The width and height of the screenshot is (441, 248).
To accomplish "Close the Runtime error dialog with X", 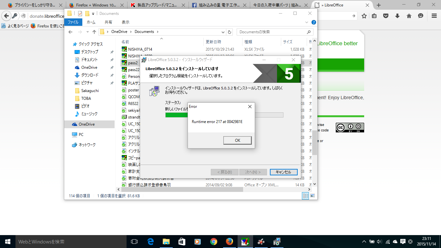I will [x=250, y=107].
